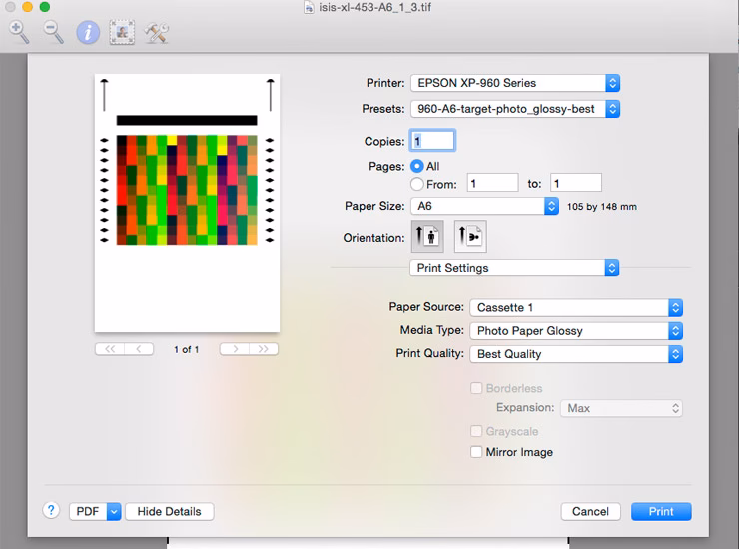The image size is (739, 549).
Task: Click the help question mark icon
Action: (x=51, y=510)
